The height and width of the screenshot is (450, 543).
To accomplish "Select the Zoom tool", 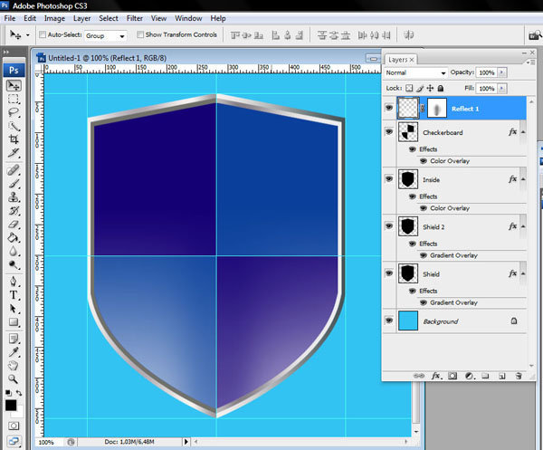I will (14, 379).
